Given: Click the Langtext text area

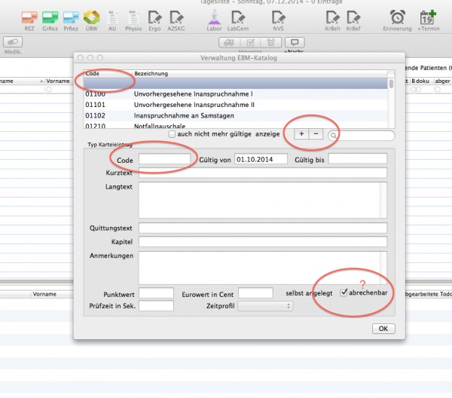Looking at the screenshot, I should tap(263, 200).
